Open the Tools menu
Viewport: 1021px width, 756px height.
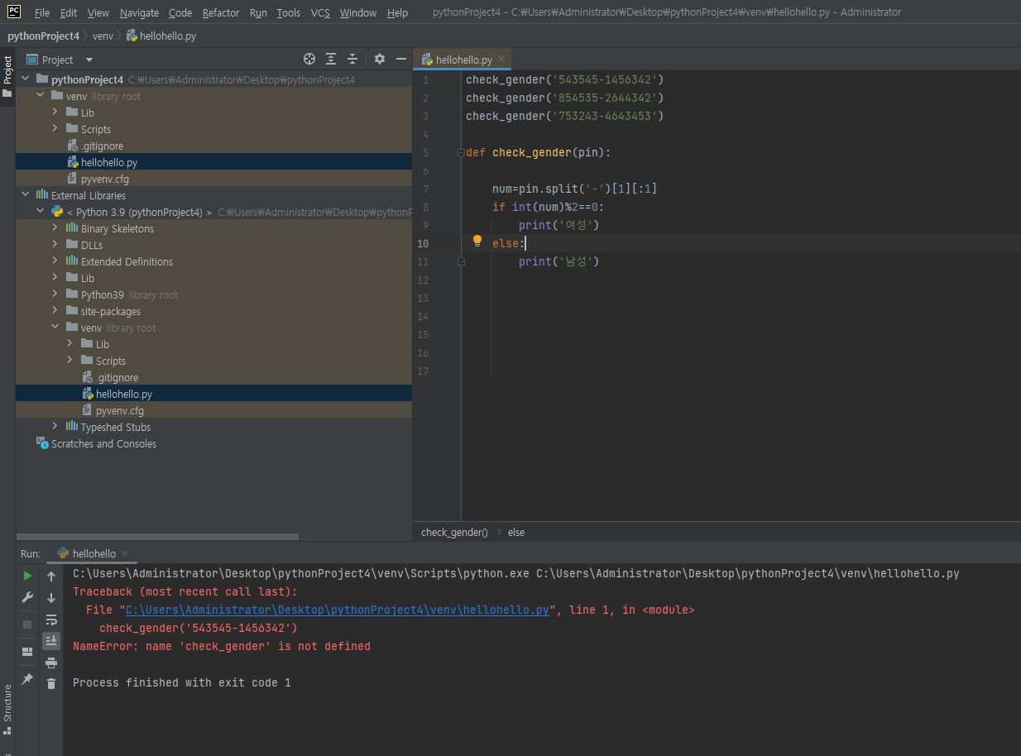point(289,12)
